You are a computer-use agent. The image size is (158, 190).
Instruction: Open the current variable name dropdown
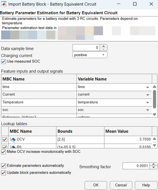(x=148, y=95)
